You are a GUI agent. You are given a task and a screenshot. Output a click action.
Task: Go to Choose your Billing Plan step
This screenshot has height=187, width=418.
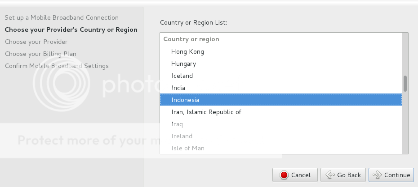click(40, 54)
